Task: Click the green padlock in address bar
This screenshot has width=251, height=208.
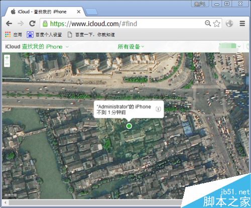Action: coord(45,24)
